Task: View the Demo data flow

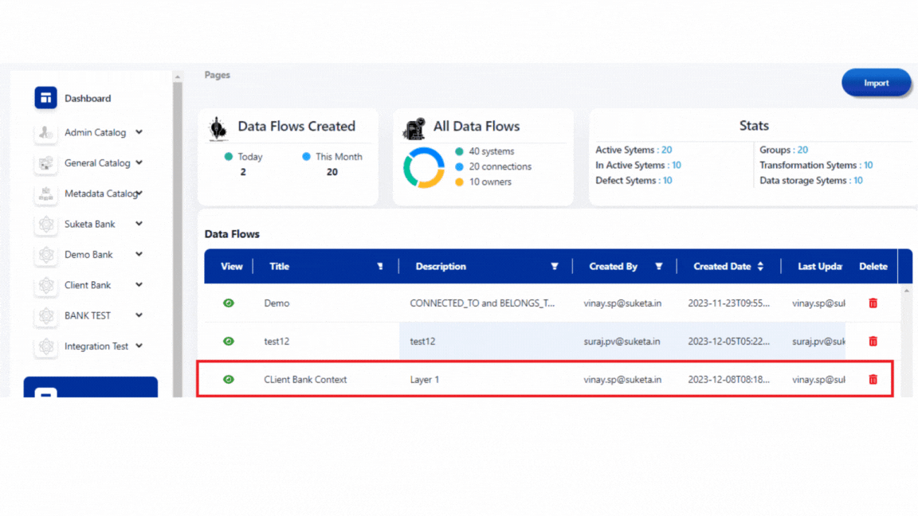Action: (229, 303)
